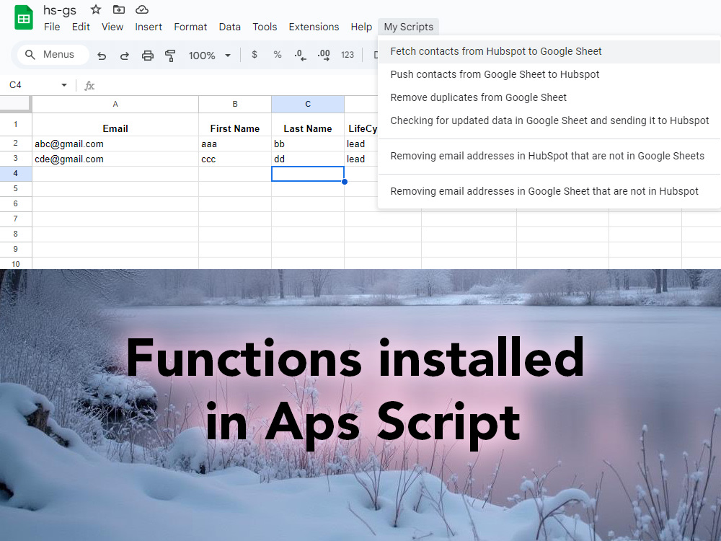Open the View menu
Screen dimensions: 721x541
(x=112, y=27)
